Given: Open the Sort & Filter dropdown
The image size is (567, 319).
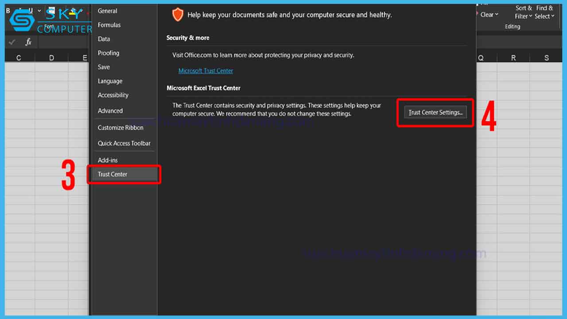Looking at the screenshot, I should (x=523, y=12).
